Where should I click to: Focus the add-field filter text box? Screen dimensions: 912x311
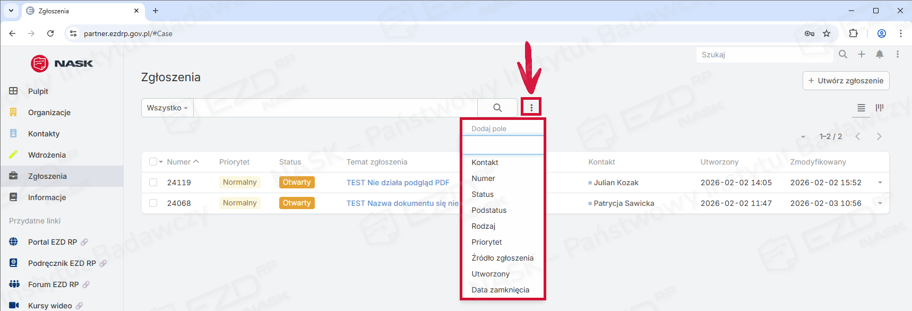click(x=503, y=145)
